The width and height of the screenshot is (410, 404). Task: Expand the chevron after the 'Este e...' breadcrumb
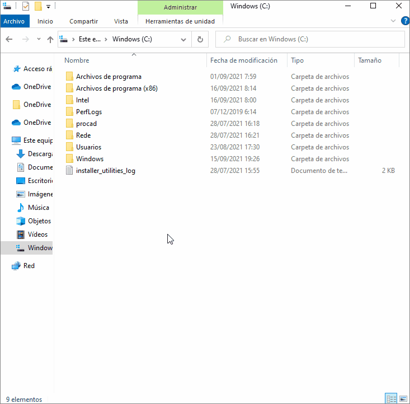(106, 40)
